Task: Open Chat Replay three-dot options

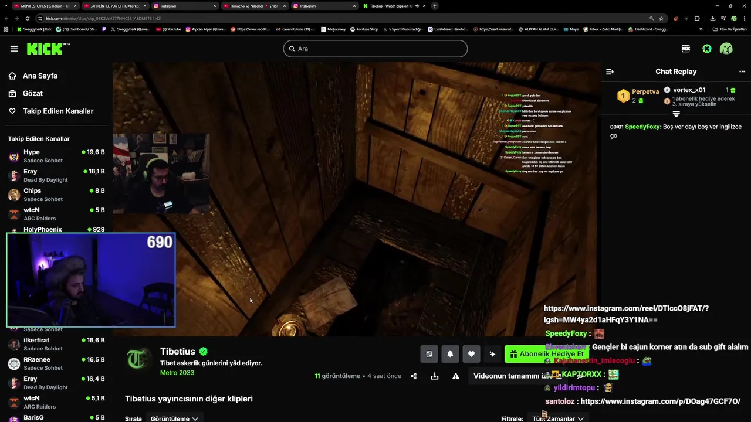Action: pyautogui.click(x=742, y=72)
